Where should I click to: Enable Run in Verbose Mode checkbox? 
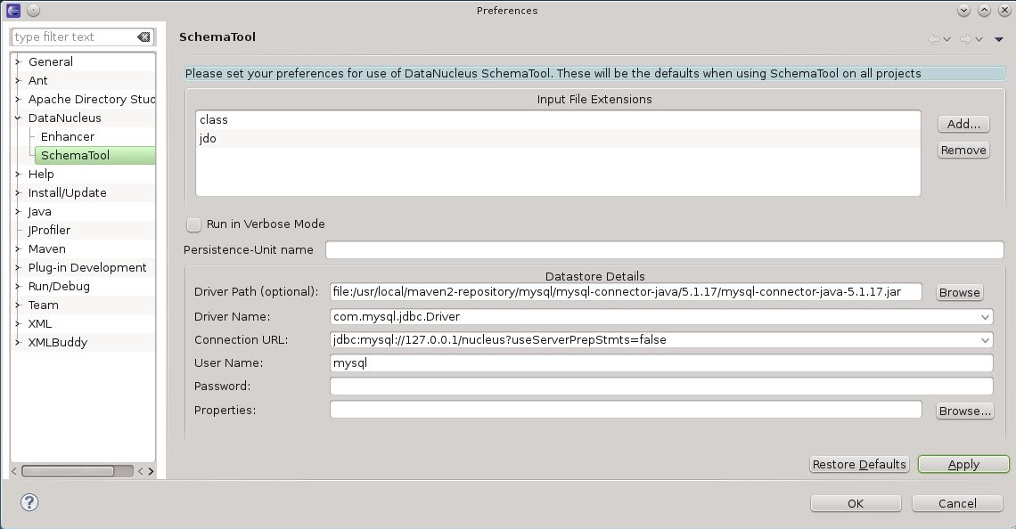tap(194, 225)
